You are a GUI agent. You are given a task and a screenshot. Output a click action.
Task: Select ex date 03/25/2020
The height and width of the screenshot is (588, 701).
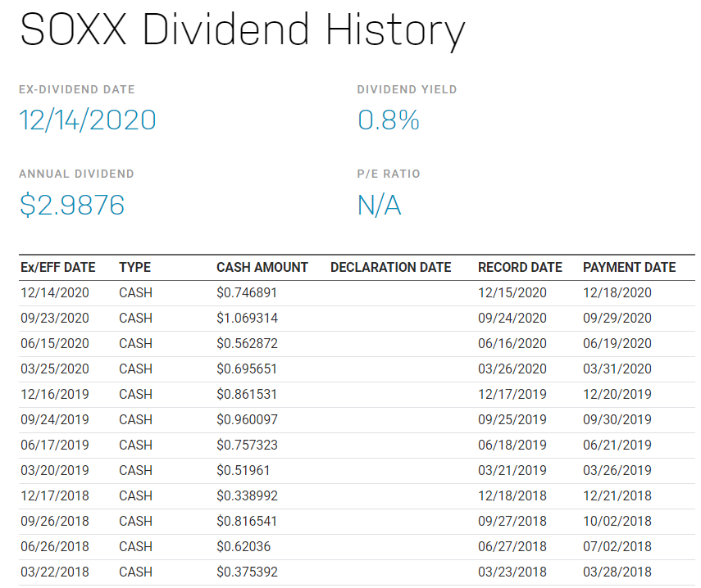click(x=55, y=369)
